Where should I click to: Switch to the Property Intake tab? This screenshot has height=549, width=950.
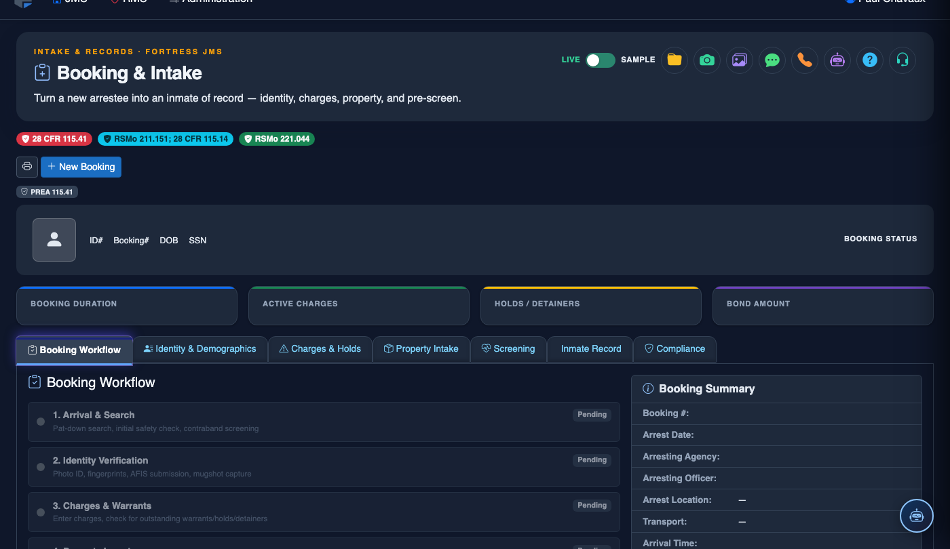point(421,349)
